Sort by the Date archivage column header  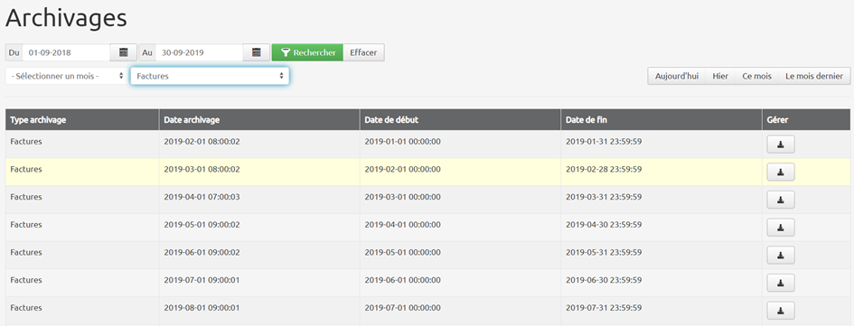(x=192, y=120)
